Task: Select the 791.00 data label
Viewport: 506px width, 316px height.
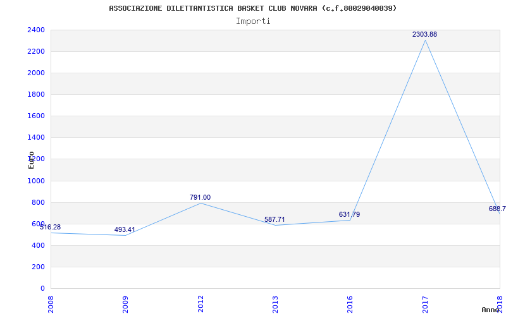Action: [x=200, y=197]
